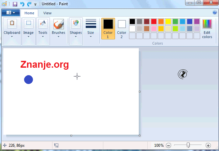Viewport: 219px width, 151px height.
Task: Pick the red color from palette
Action: (153, 21)
